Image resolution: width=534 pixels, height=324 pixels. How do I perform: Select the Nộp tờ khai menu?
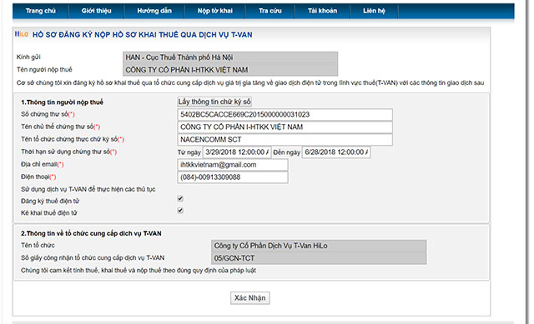[x=215, y=11]
